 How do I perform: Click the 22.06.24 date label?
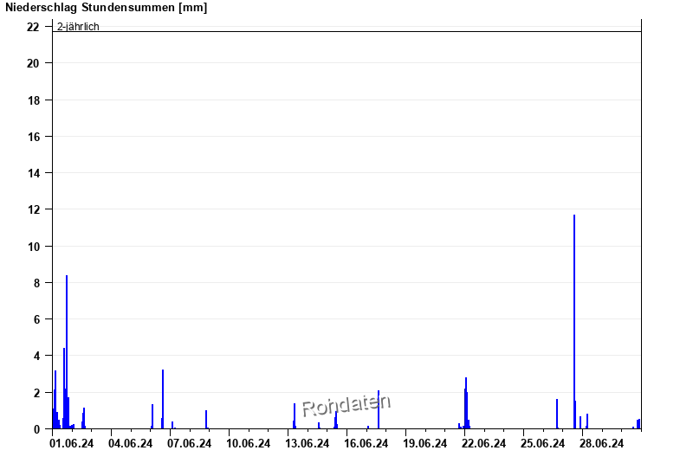[x=483, y=444]
